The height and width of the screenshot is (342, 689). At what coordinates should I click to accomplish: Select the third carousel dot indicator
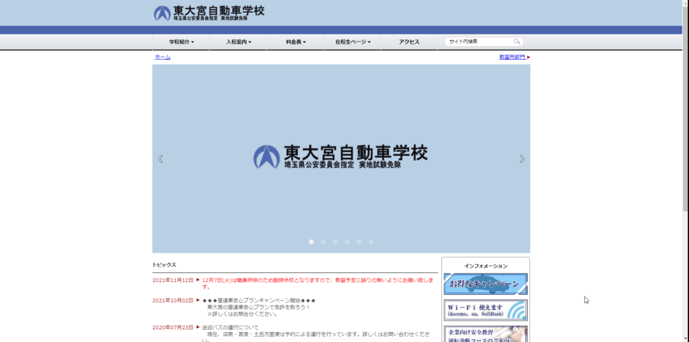(335, 242)
